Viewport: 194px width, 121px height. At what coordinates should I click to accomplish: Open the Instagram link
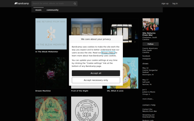[x=146, y=59]
